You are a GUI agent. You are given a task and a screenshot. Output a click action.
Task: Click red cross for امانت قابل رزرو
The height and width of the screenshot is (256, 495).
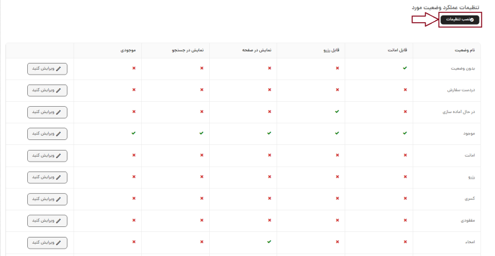pos(337,155)
